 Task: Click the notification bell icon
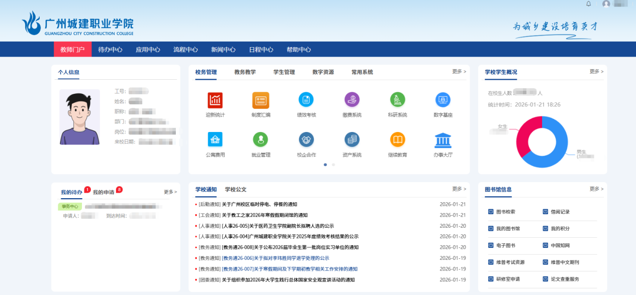[x=588, y=4]
